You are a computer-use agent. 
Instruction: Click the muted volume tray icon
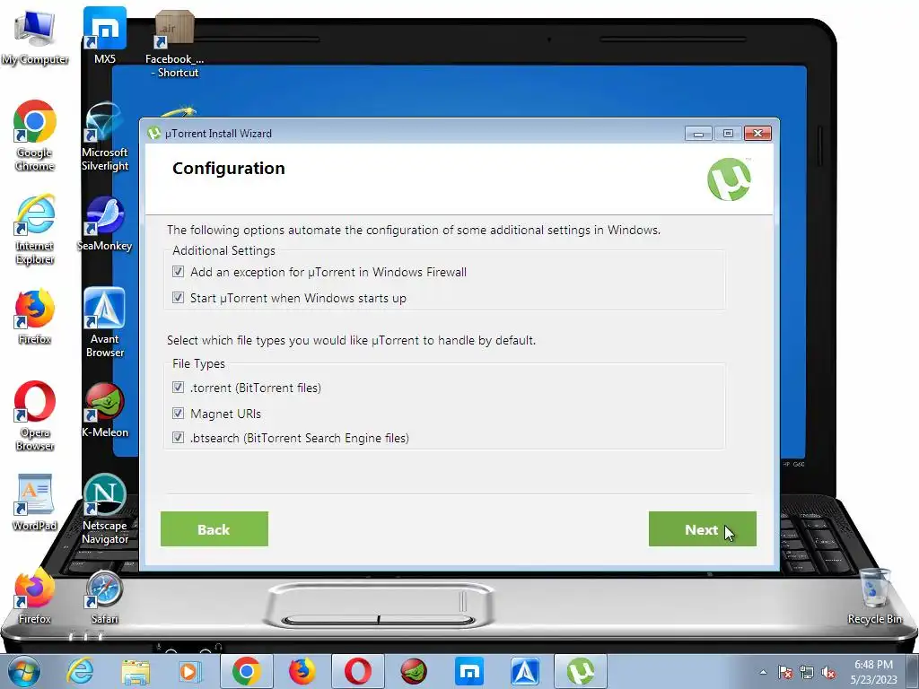pos(828,673)
